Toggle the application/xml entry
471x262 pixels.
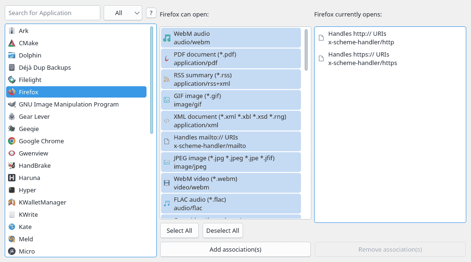tap(231, 121)
